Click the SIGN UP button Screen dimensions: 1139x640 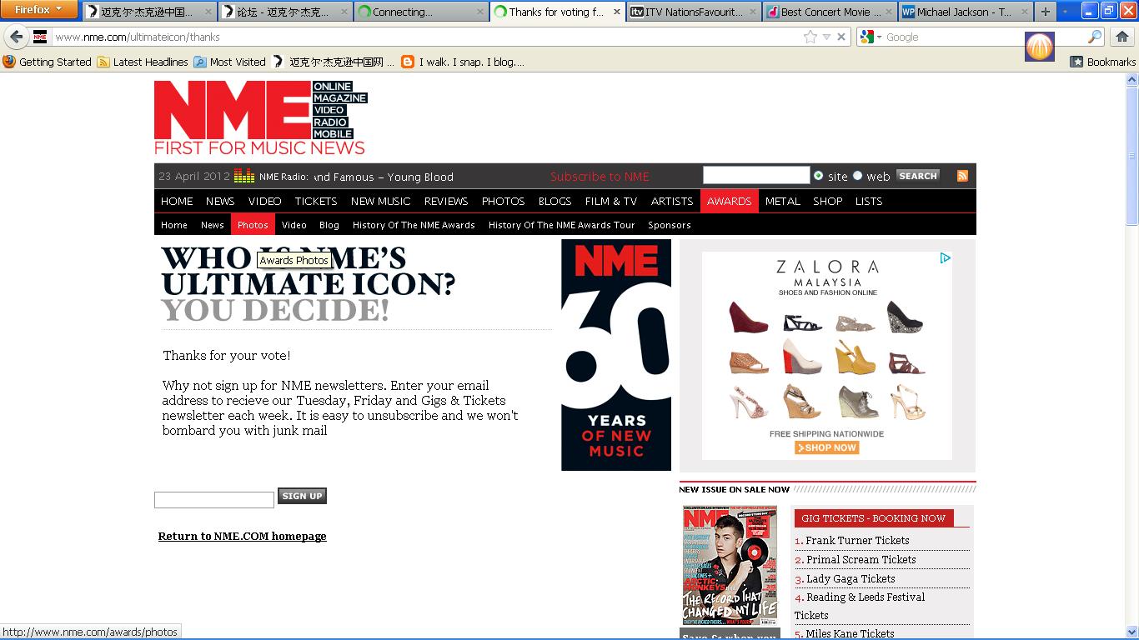click(x=302, y=496)
